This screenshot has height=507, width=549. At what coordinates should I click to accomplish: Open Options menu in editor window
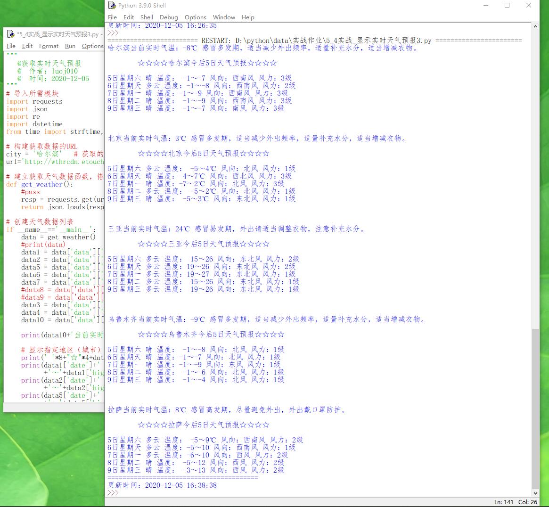pos(93,46)
